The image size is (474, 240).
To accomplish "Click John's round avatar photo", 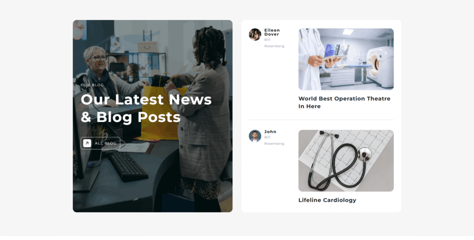I will (x=255, y=136).
